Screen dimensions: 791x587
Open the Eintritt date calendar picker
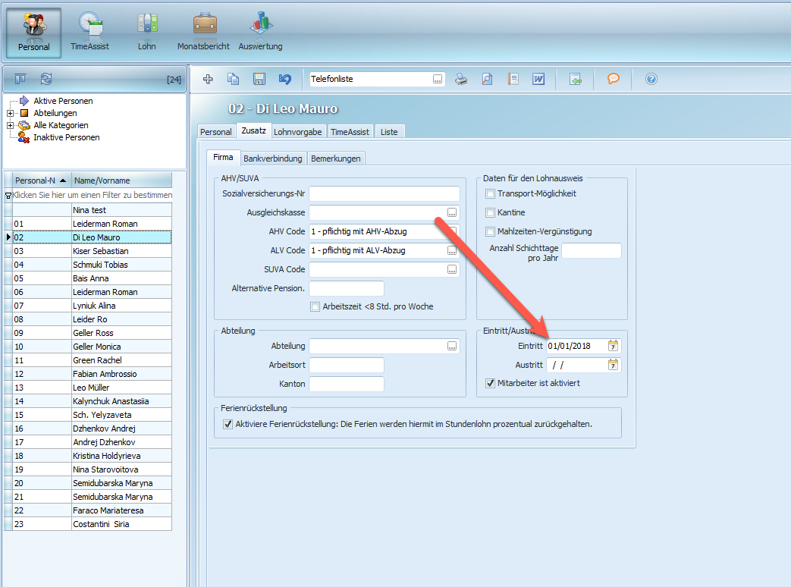[x=613, y=346]
